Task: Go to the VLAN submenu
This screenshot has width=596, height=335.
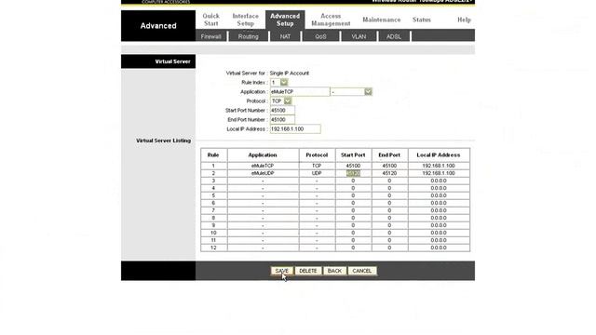Action: (x=359, y=36)
